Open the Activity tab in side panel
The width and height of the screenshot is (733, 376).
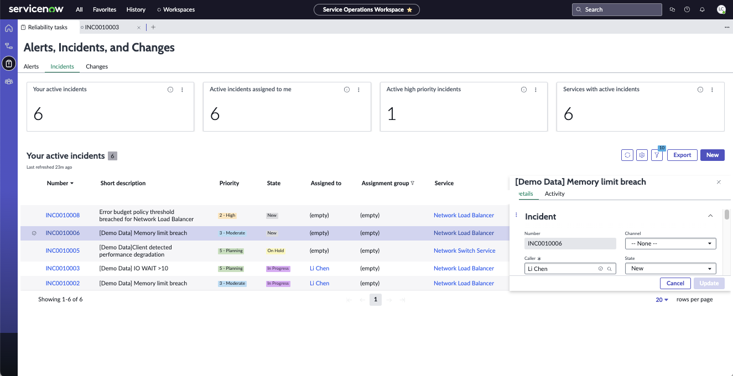555,194
